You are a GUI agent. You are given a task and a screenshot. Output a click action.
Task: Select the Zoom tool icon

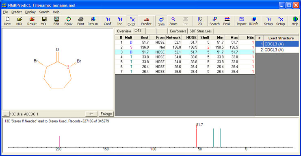pos(173,21)
